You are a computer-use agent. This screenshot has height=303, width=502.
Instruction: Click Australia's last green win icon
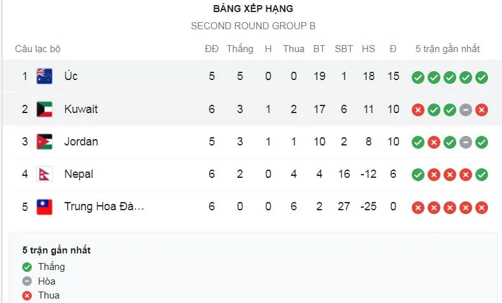point(482,77)
